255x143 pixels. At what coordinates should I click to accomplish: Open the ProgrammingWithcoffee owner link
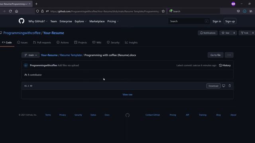[x=22, y=33]
